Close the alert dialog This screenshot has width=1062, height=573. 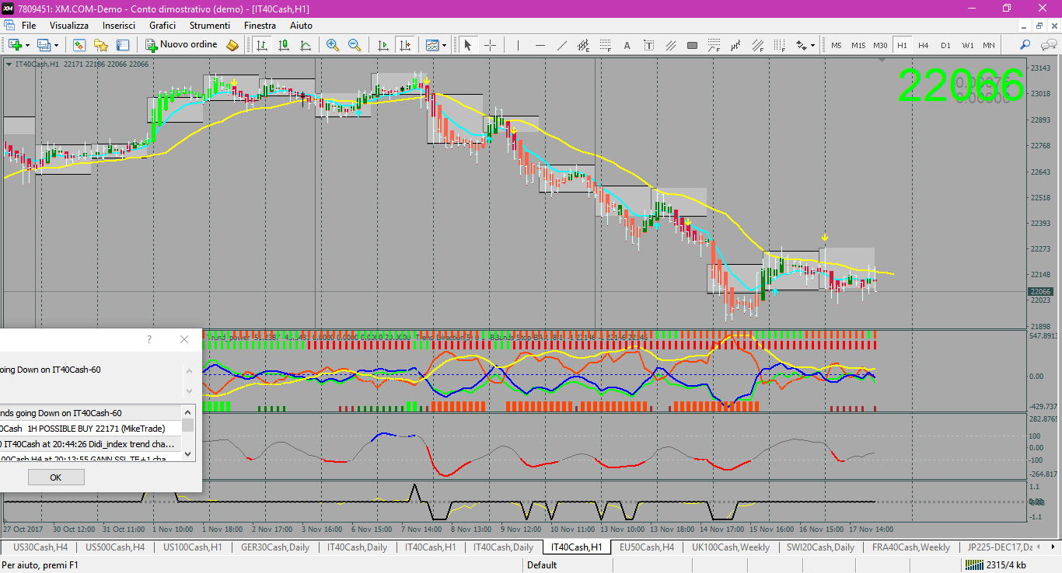click(x=184, y=339)
